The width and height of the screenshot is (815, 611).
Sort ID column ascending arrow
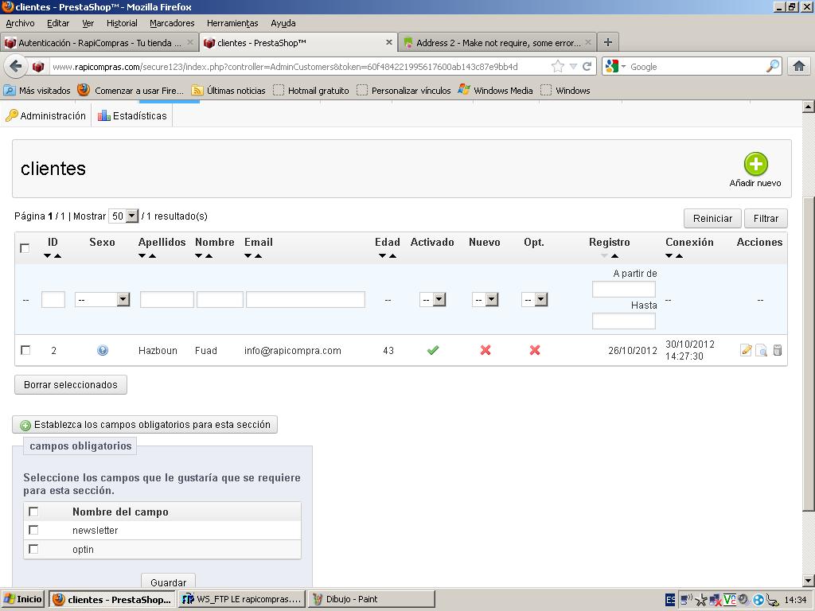pyautogui.click(x=57, y=255)
